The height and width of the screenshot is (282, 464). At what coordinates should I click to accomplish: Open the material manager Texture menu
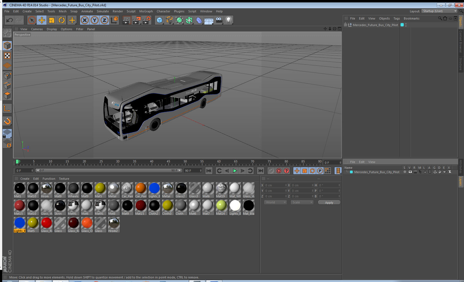coord(64,179)
